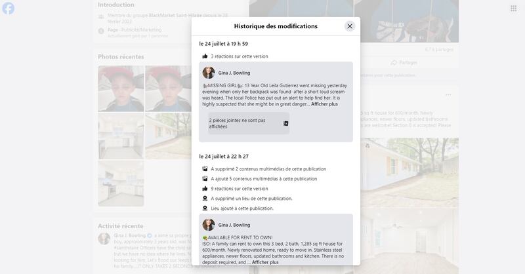Click Gina's avatar in the 19 h 59 version
This screenshot has height=274, width=525.
[x=209, y=73]
